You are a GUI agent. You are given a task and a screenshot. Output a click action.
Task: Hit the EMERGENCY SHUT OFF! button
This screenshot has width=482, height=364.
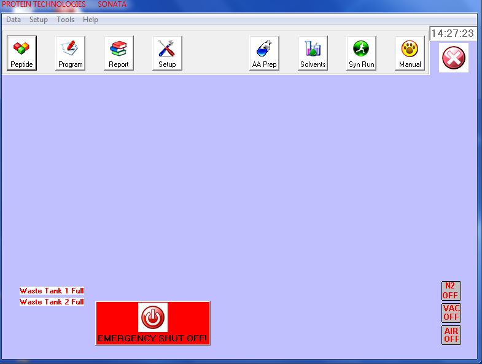click(153, 323)
